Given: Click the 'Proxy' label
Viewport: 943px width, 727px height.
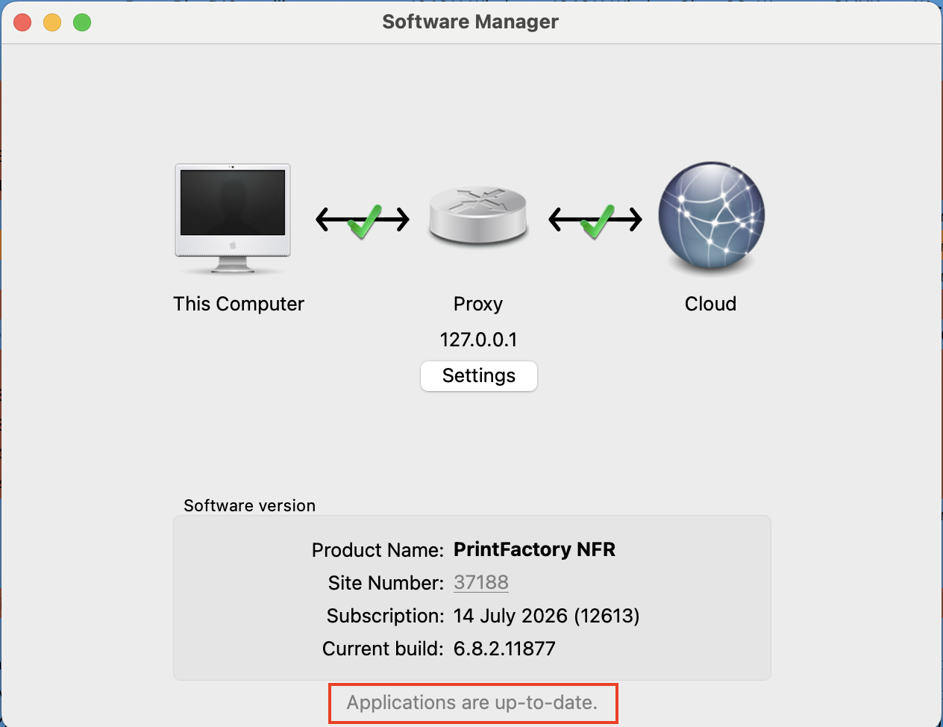Looking at the screenshot, I should coord(478,304).
